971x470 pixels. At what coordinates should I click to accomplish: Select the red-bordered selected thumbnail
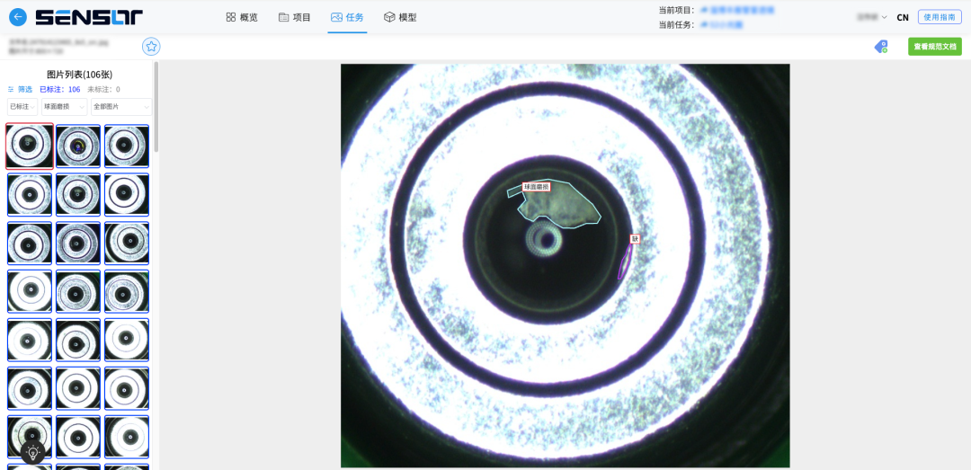[x=30, y=146]
